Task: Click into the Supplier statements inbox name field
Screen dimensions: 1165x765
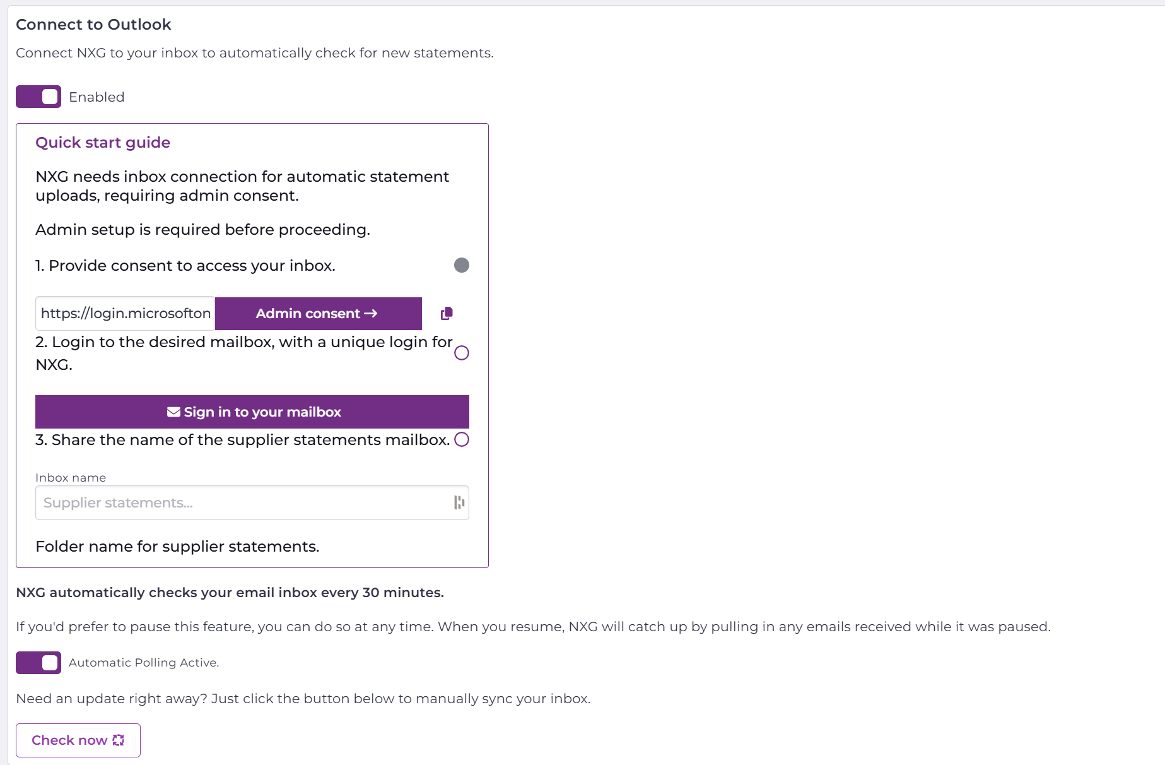Action: click(x=243, y=502)
